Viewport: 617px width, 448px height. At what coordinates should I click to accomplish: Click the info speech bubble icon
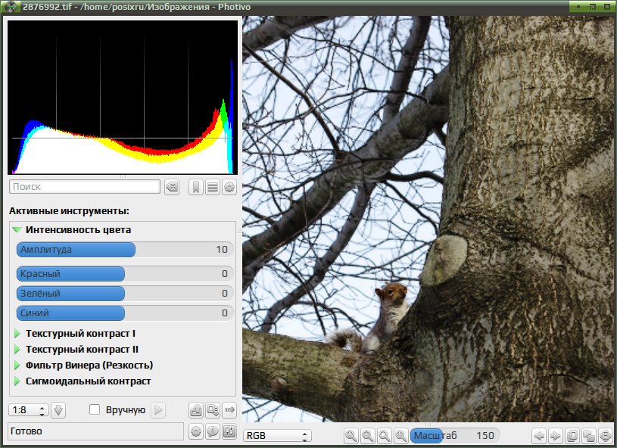click(x=213, y=431)
